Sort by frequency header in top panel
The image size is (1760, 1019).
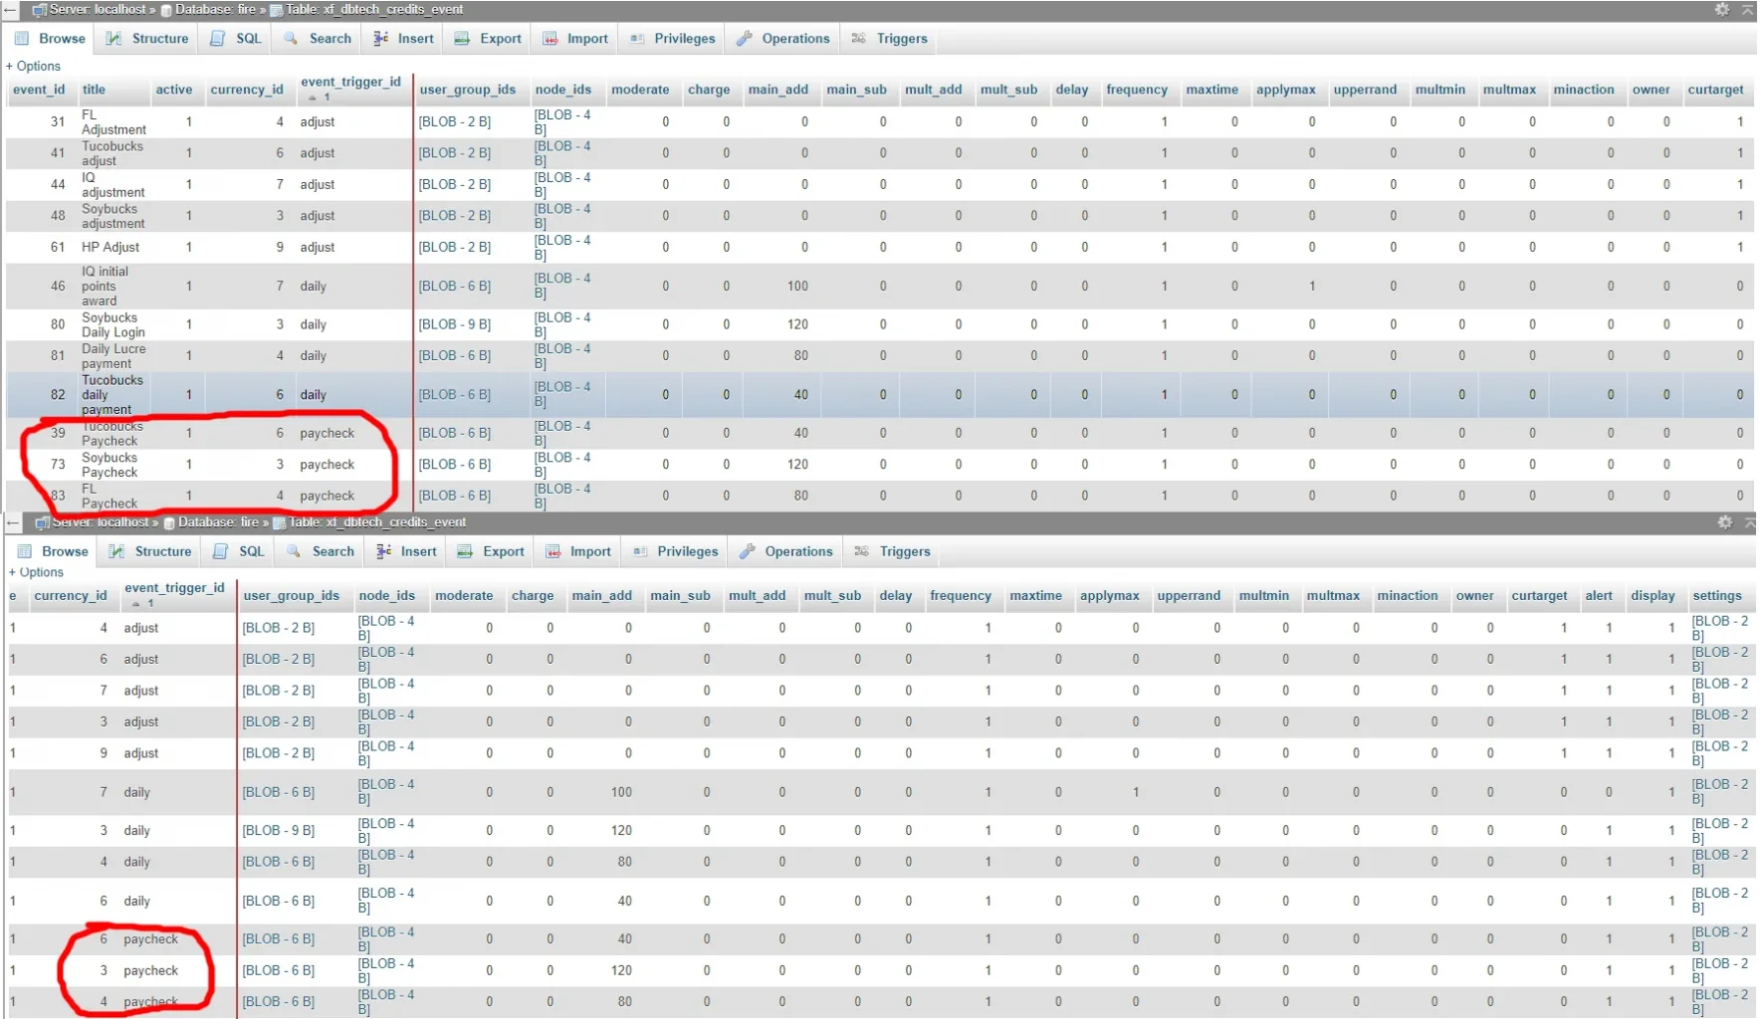coord(1137,90)
